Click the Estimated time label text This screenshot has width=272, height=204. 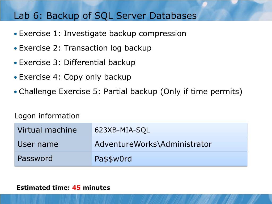tap(43, 188)
